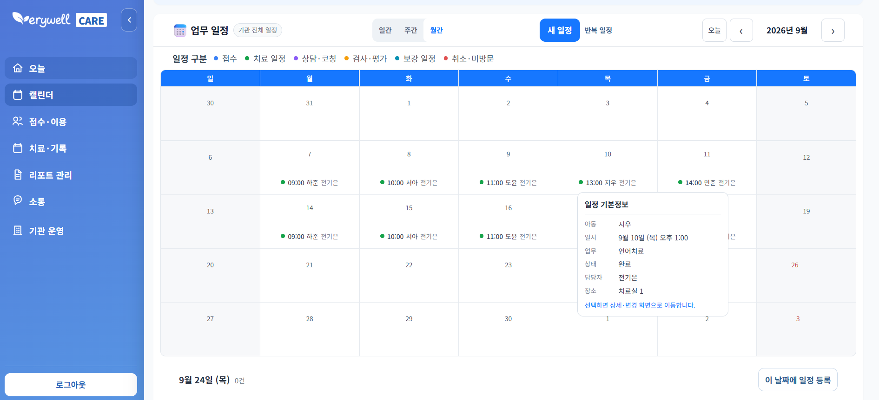The height and width of the screenshot is (400, 879).
Task: Click the 2026년 9월 month label
Action: tap(786, 30)
